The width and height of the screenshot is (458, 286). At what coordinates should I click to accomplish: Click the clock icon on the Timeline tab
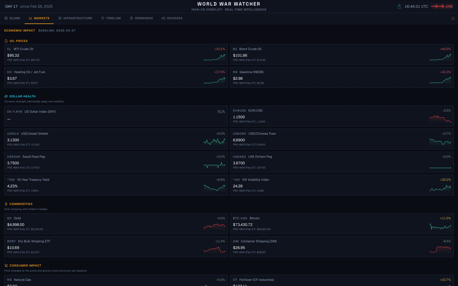(103, 18)
